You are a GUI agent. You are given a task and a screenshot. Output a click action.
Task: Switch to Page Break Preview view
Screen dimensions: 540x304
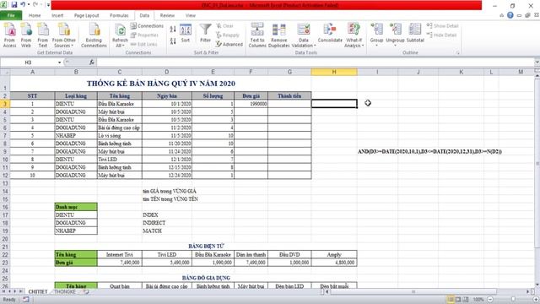coord(466,299)
